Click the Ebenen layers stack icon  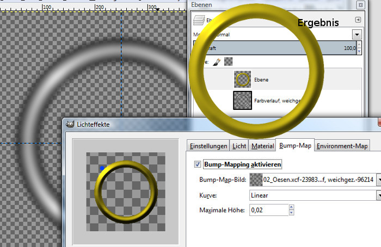tap(198, 20)
